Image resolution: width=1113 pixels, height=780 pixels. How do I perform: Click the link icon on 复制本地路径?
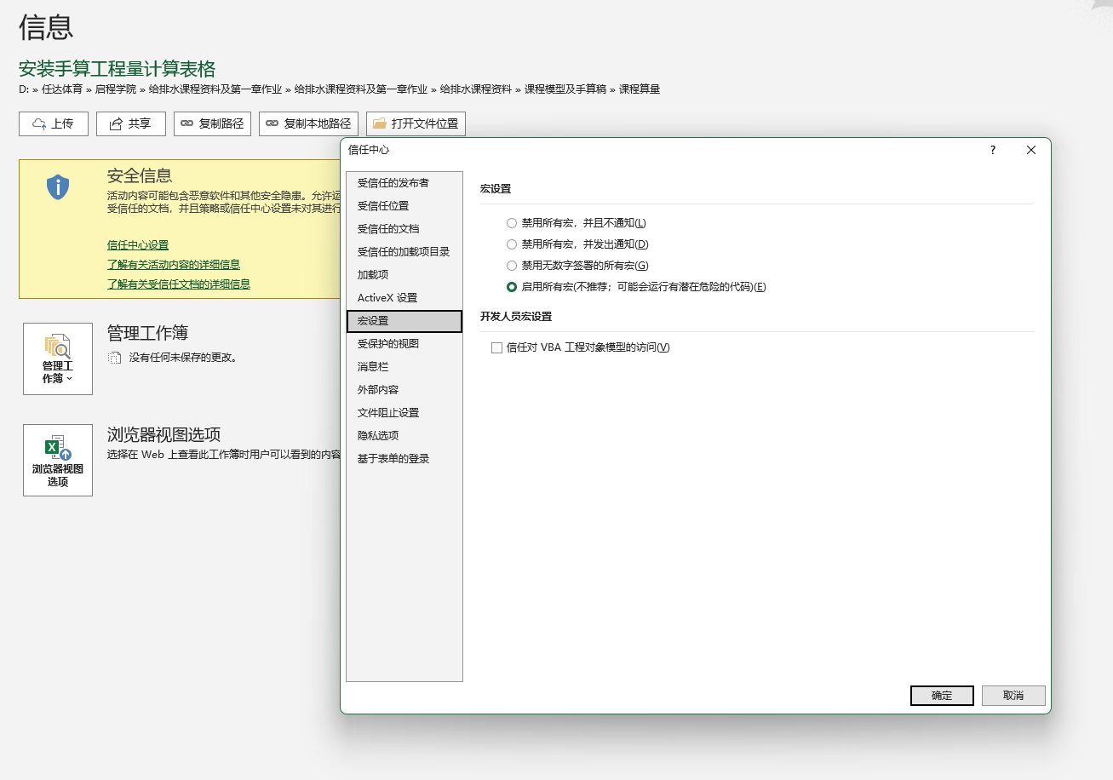tap(273, 124)
